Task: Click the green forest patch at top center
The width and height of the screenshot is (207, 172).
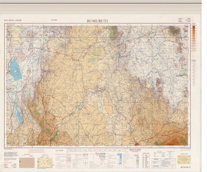Action: (114, 33)
